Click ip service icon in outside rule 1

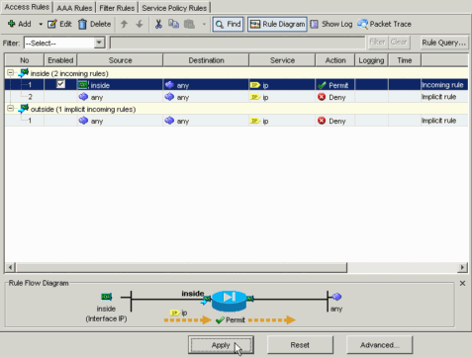(255, 121)
